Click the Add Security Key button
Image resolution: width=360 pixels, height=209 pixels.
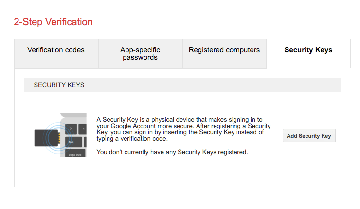coord(309,136)
